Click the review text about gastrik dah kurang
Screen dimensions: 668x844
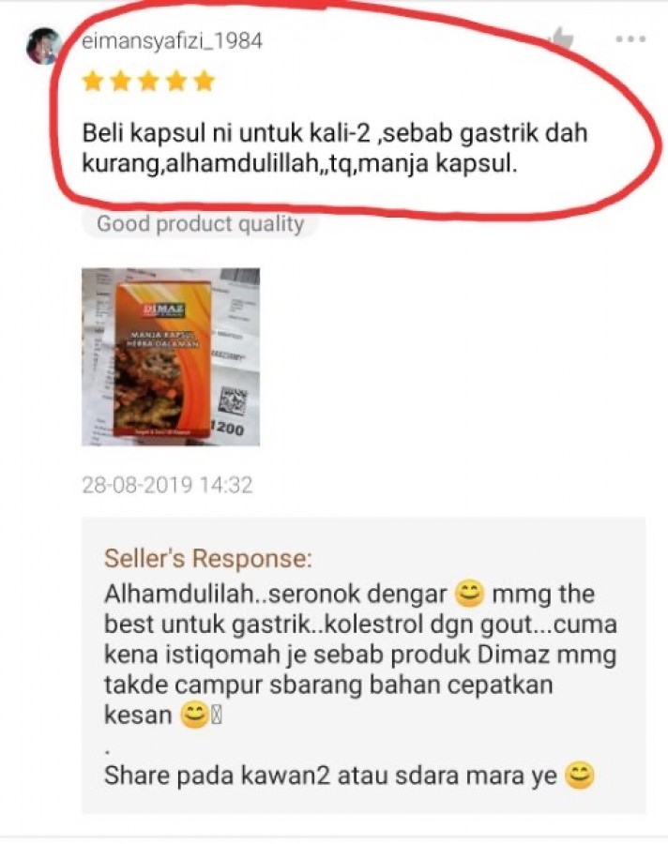click(334, 148)
